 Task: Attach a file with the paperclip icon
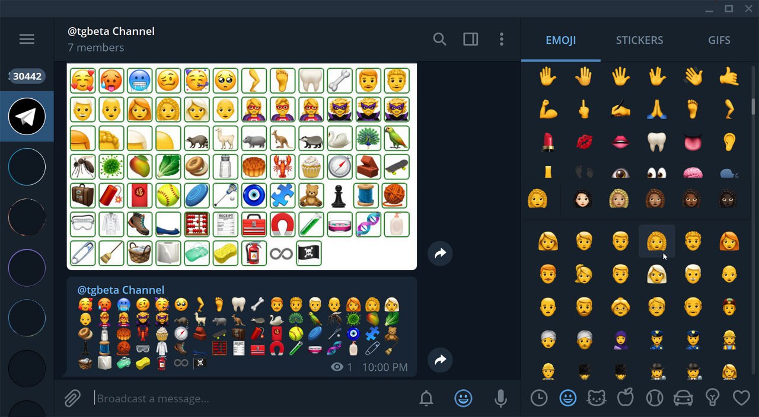coord(72,399)
